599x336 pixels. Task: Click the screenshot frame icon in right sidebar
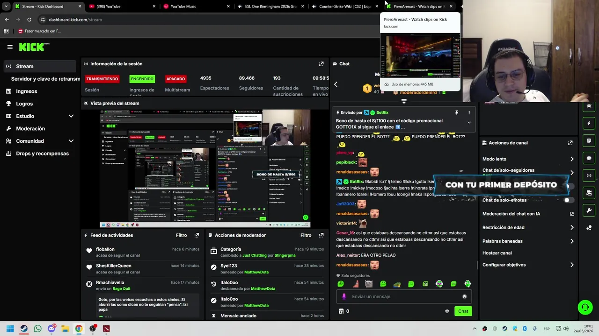pyautogui.click(x=589, y=106)
